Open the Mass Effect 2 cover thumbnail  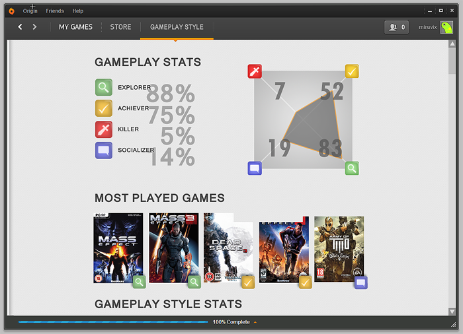pyautogui.click(x=284, y=250)
